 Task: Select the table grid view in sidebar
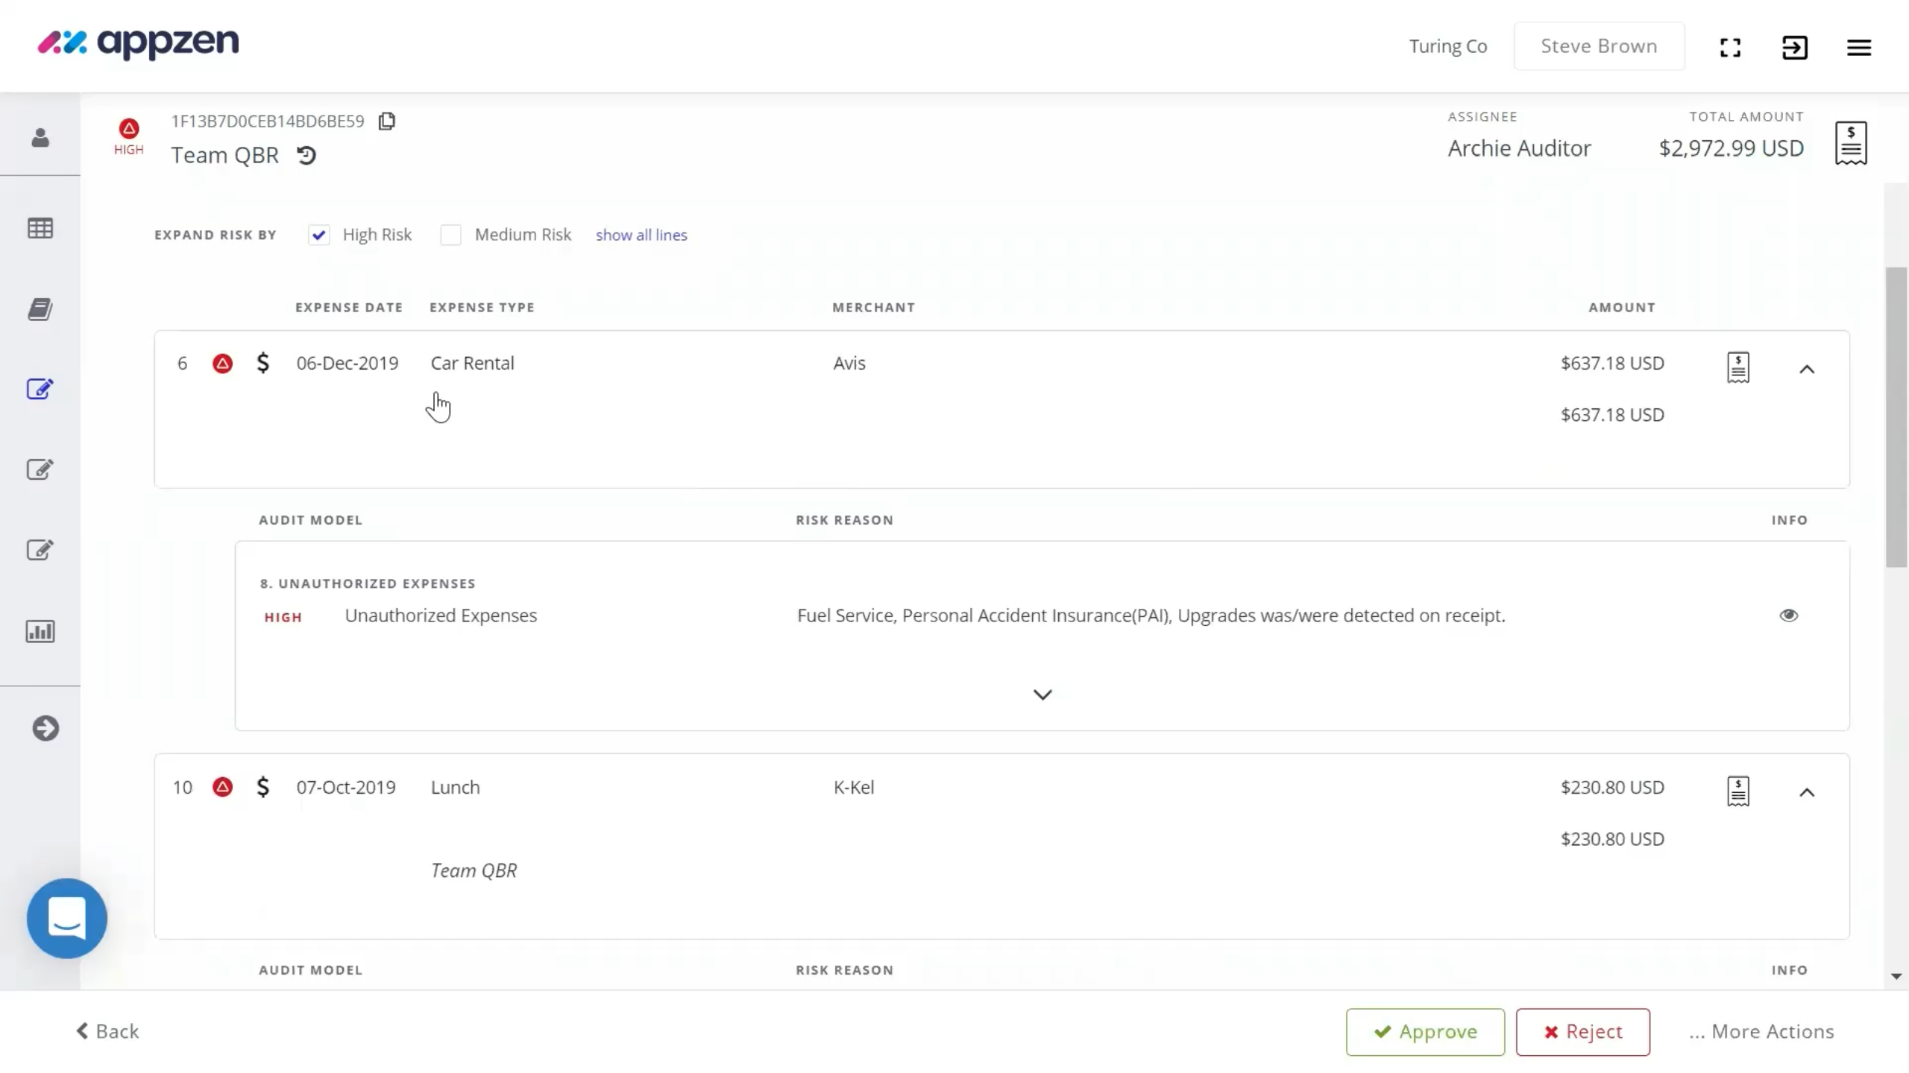click(x=40, y=228)
